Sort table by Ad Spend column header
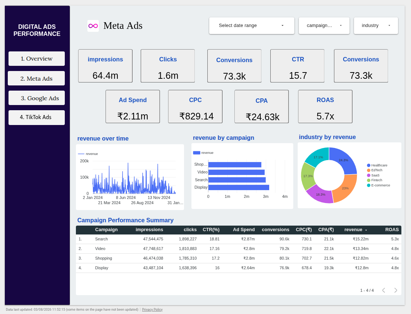 244,230
